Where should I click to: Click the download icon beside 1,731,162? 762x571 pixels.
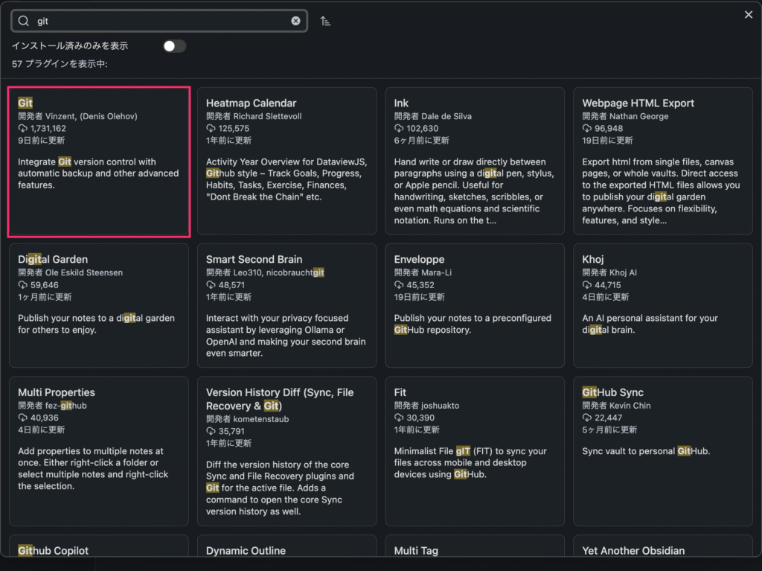pos(23,128)
